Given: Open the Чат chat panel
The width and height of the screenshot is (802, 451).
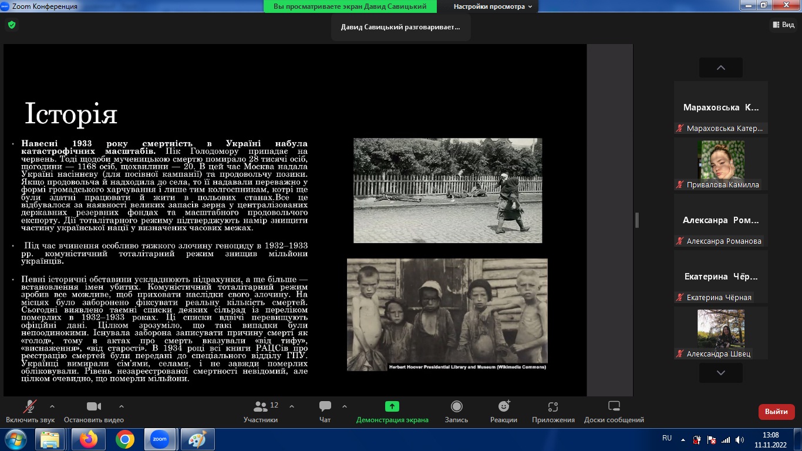Looking at the screenshot, I should tap(325, 412).
